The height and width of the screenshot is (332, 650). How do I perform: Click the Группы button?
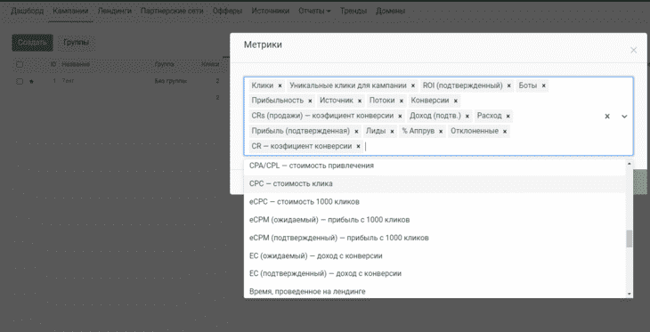pos(77,42)
